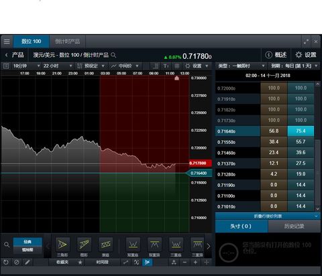The height and width of the screenshot is (276, 322).
Task: Click the search magnifier beside the product name
Action: (x=113, y=55)
